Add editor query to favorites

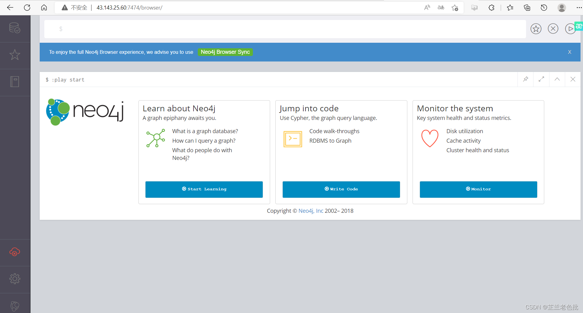536,29
